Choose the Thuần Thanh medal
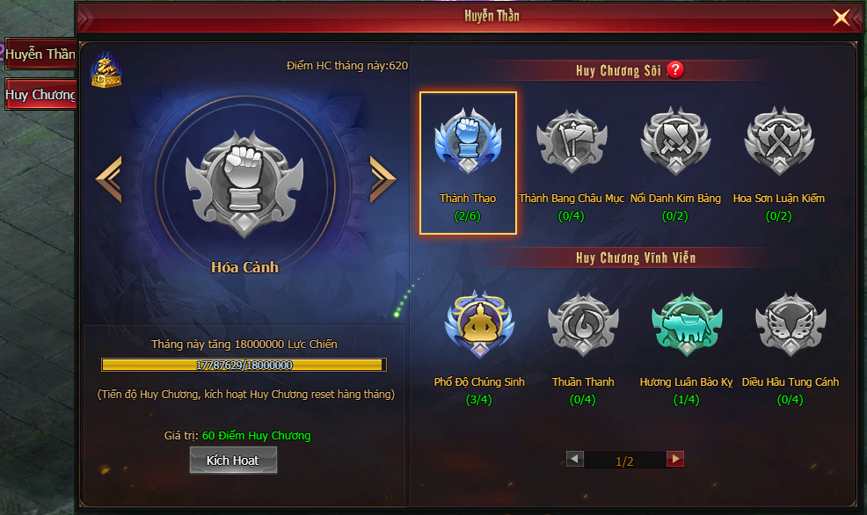 [583, 324]
